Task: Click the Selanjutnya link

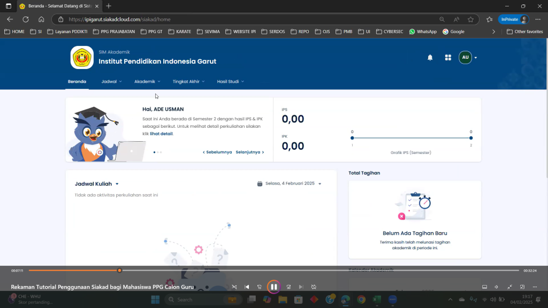Action: (x=250, y=152)
